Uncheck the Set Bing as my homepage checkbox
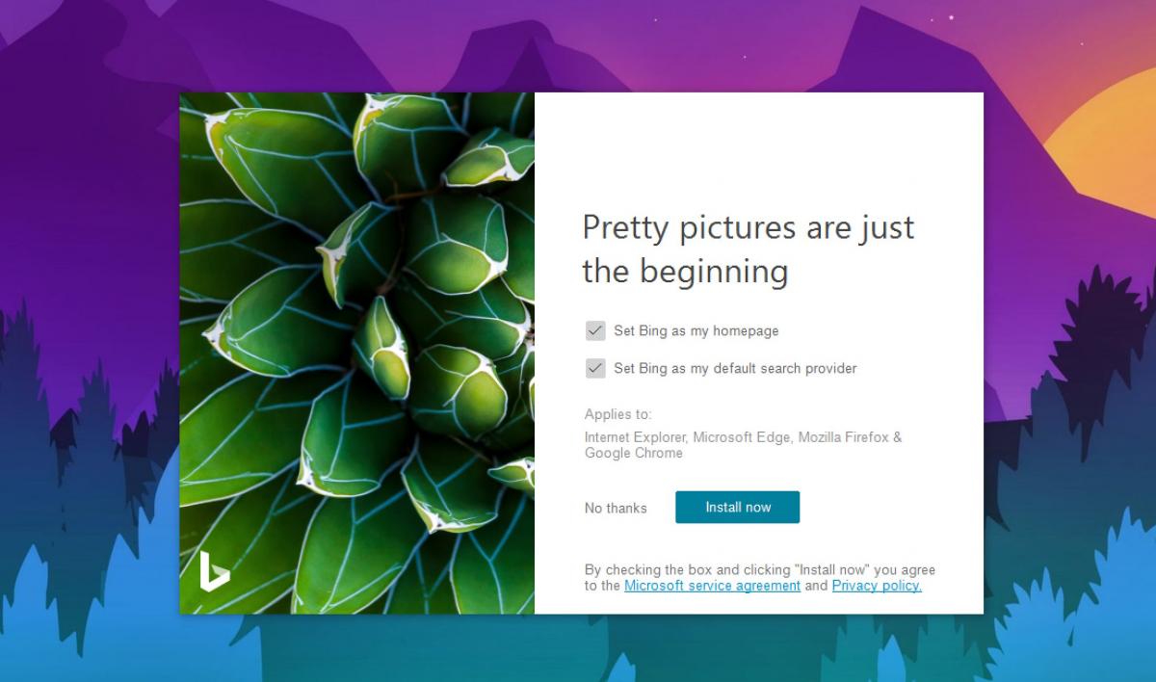This screenshot has width=1156, height=682. tap(595, 330)
